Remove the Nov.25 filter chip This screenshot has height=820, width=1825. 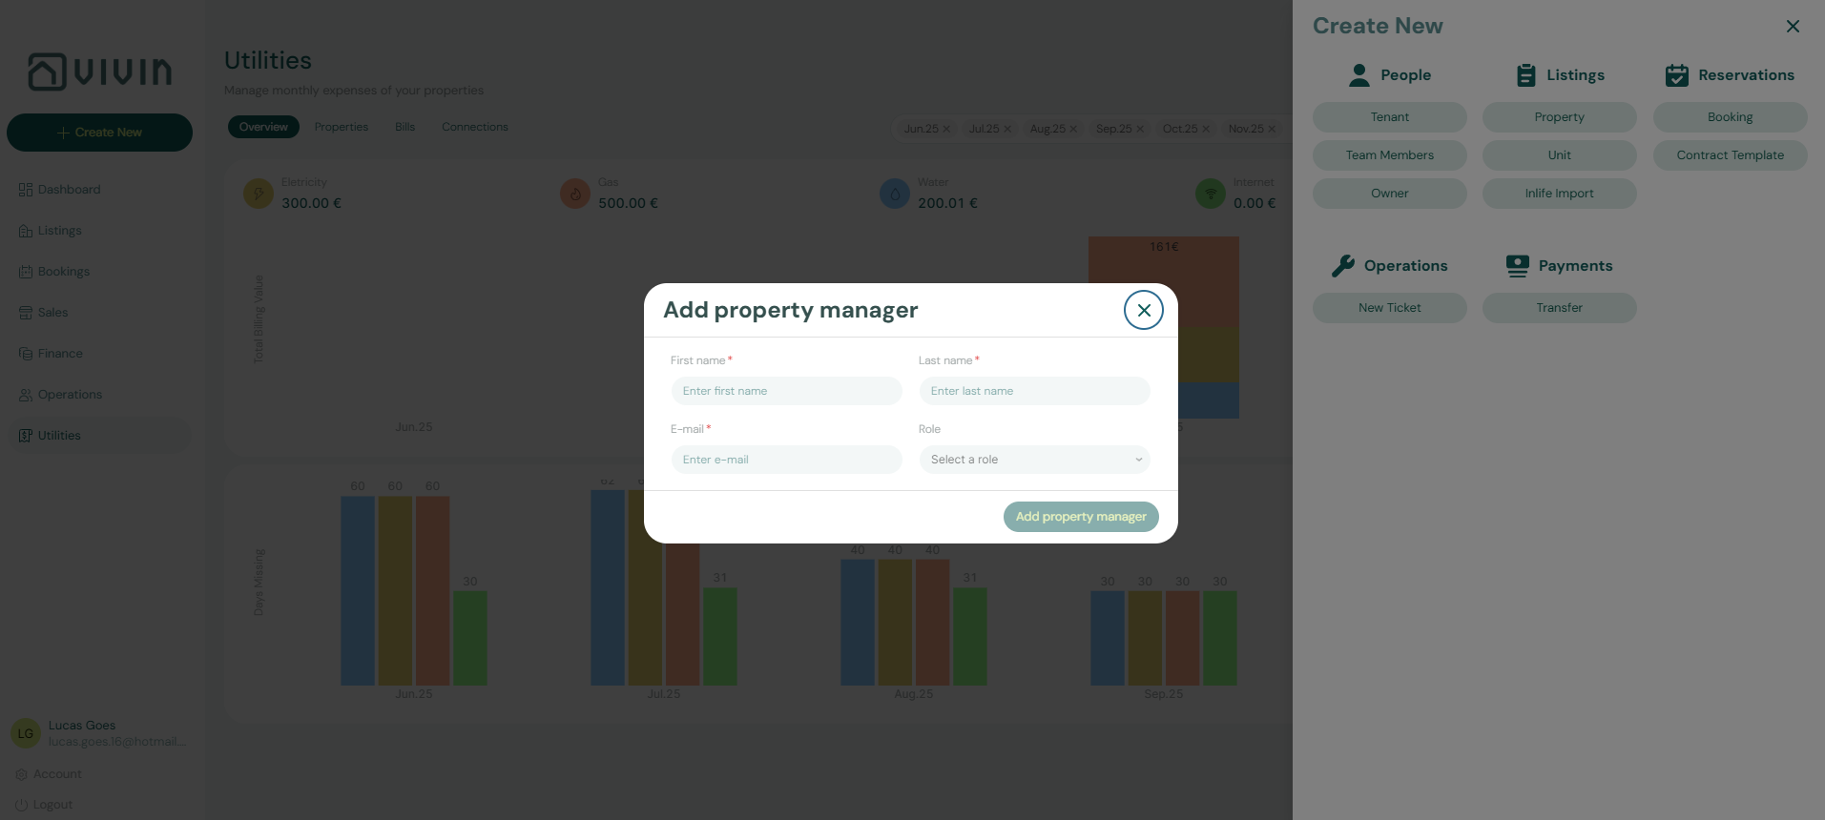pos(1272,129)
